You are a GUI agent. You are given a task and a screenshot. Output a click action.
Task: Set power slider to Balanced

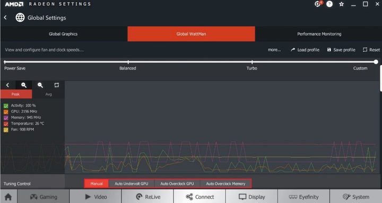[x=128, y=62]
